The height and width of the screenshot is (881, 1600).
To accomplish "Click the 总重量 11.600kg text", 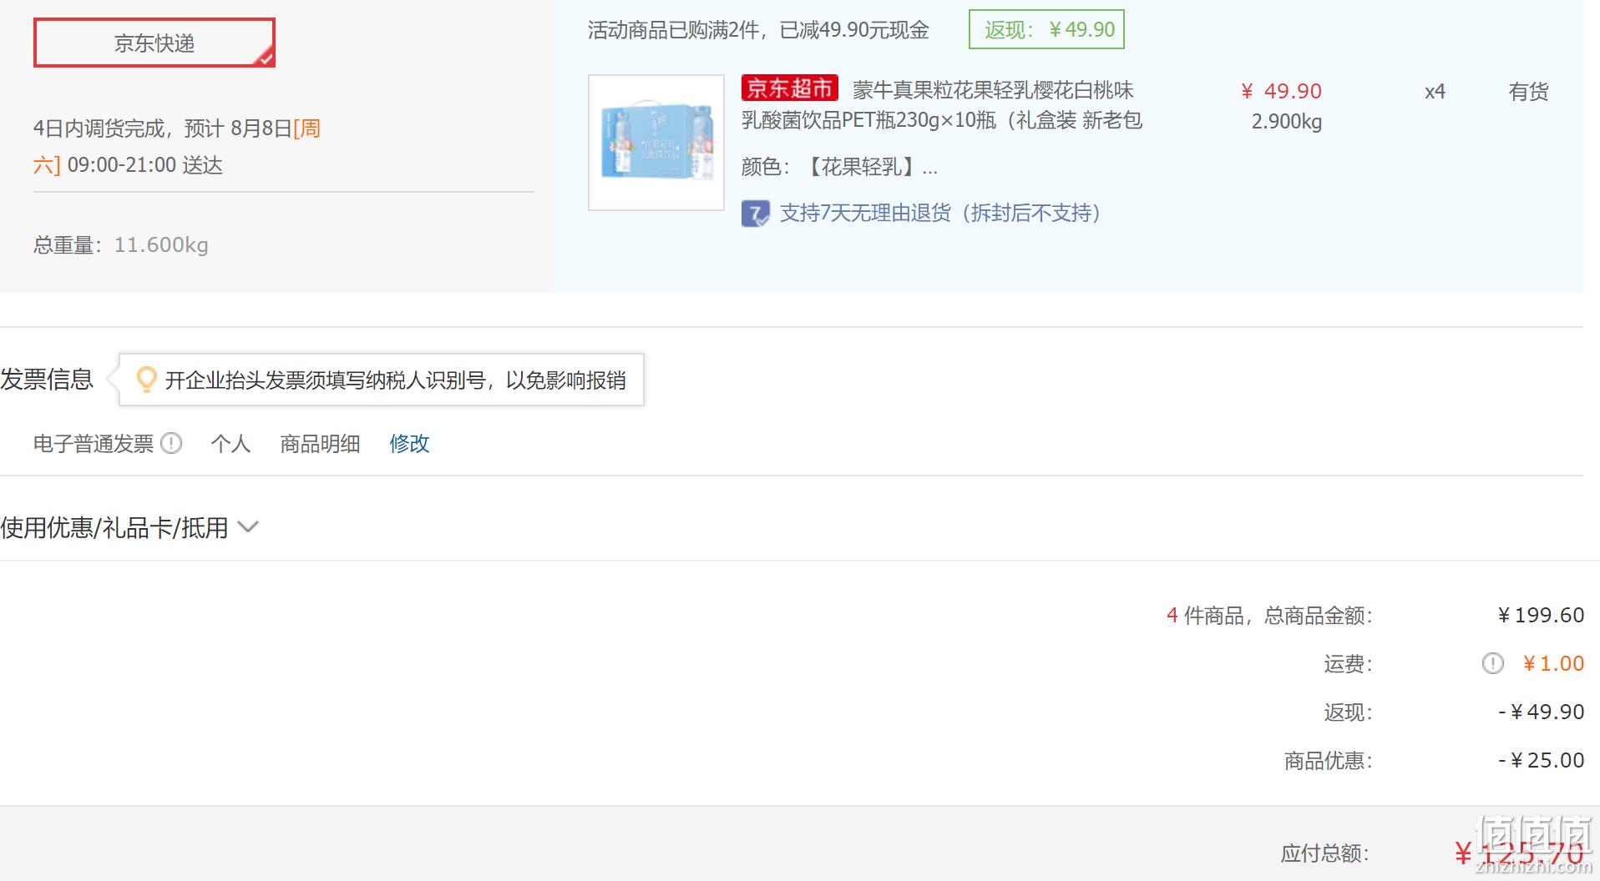I will [121, 245].
